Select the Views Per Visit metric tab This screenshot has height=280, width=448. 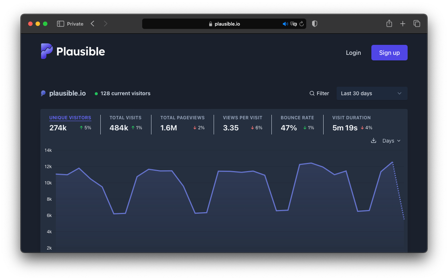[x=243, y=123]
